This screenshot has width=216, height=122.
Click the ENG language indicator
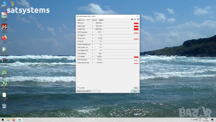[200, 120]
